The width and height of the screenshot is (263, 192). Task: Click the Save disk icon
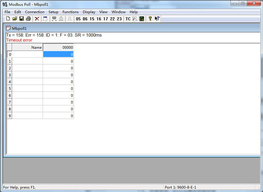pos(21,19)
